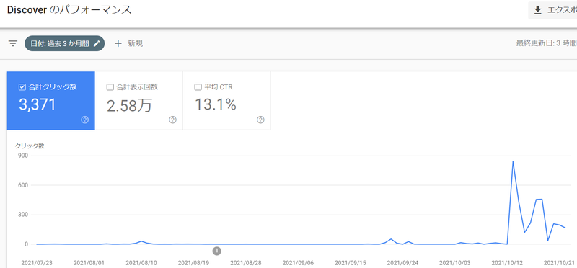Export data with エクスポート button

click(x=552, y=10)
